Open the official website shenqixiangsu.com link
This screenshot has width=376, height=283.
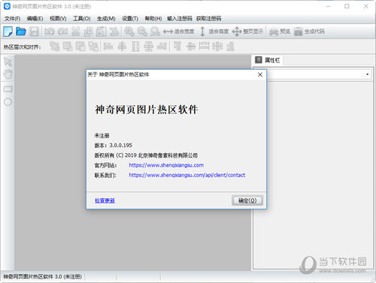point(166,165)
